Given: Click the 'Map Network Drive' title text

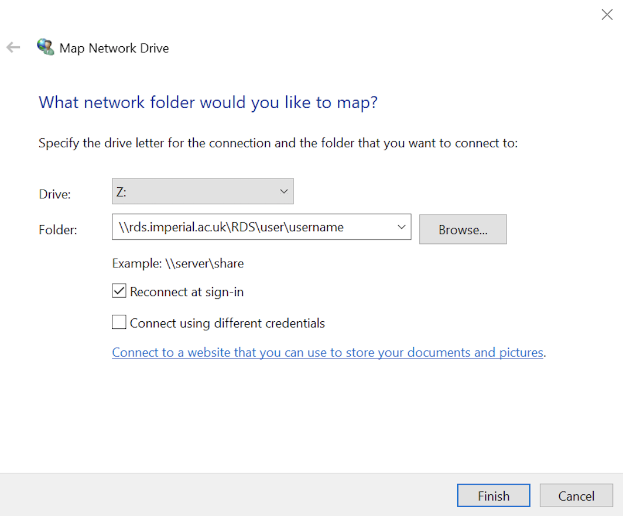Looking at the screenshot, I should pyautogui.click(x=114, y=48).
